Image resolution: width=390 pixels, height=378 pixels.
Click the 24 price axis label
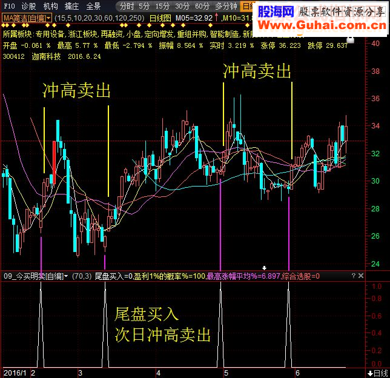coord(375,264)
